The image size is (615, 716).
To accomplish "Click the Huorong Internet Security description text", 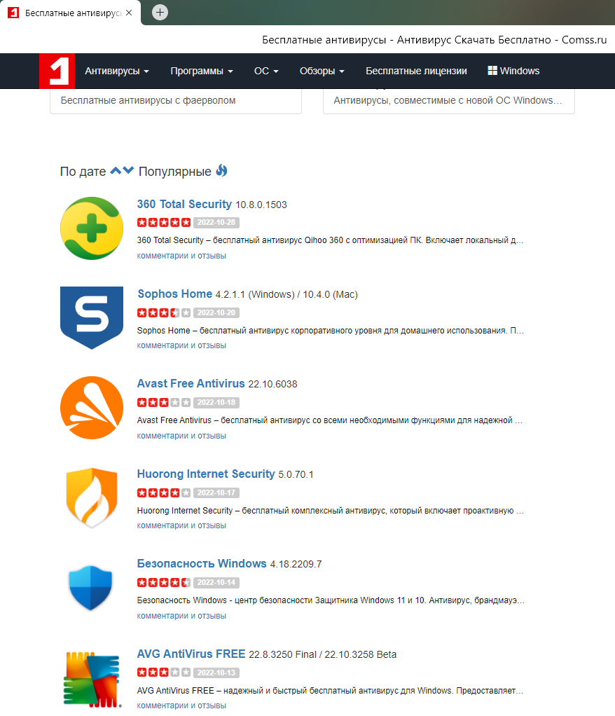I will 331,511.
